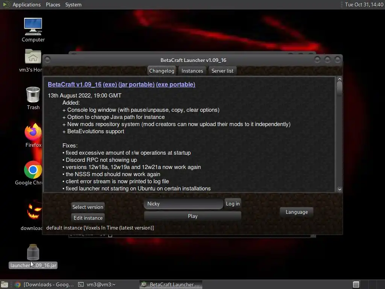Click the fixed launcher on Ubuntu line
The width and height of the screenshot is (385, 289).
click(x=136, y=189)
